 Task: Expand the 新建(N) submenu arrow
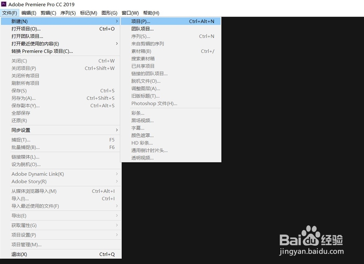pos(117,21)
